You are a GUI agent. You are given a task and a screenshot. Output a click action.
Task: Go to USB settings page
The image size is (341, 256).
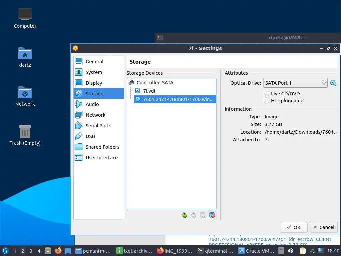[99, 136]
